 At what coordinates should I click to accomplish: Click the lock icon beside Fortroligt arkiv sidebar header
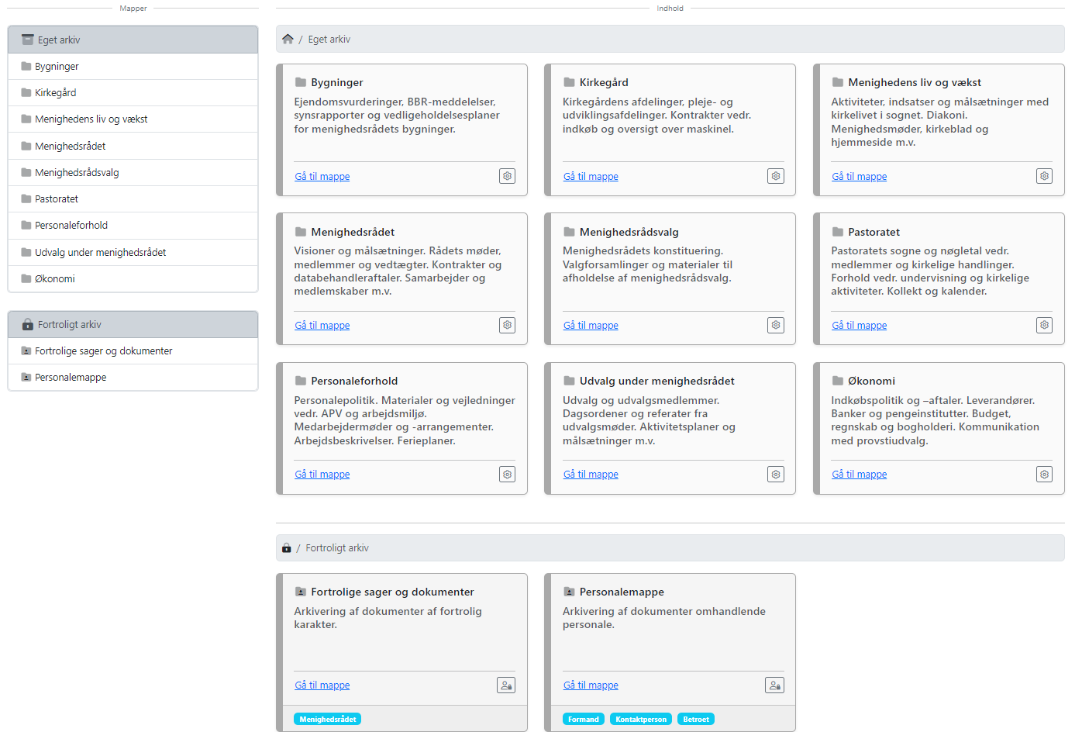(x=28, y=324)
